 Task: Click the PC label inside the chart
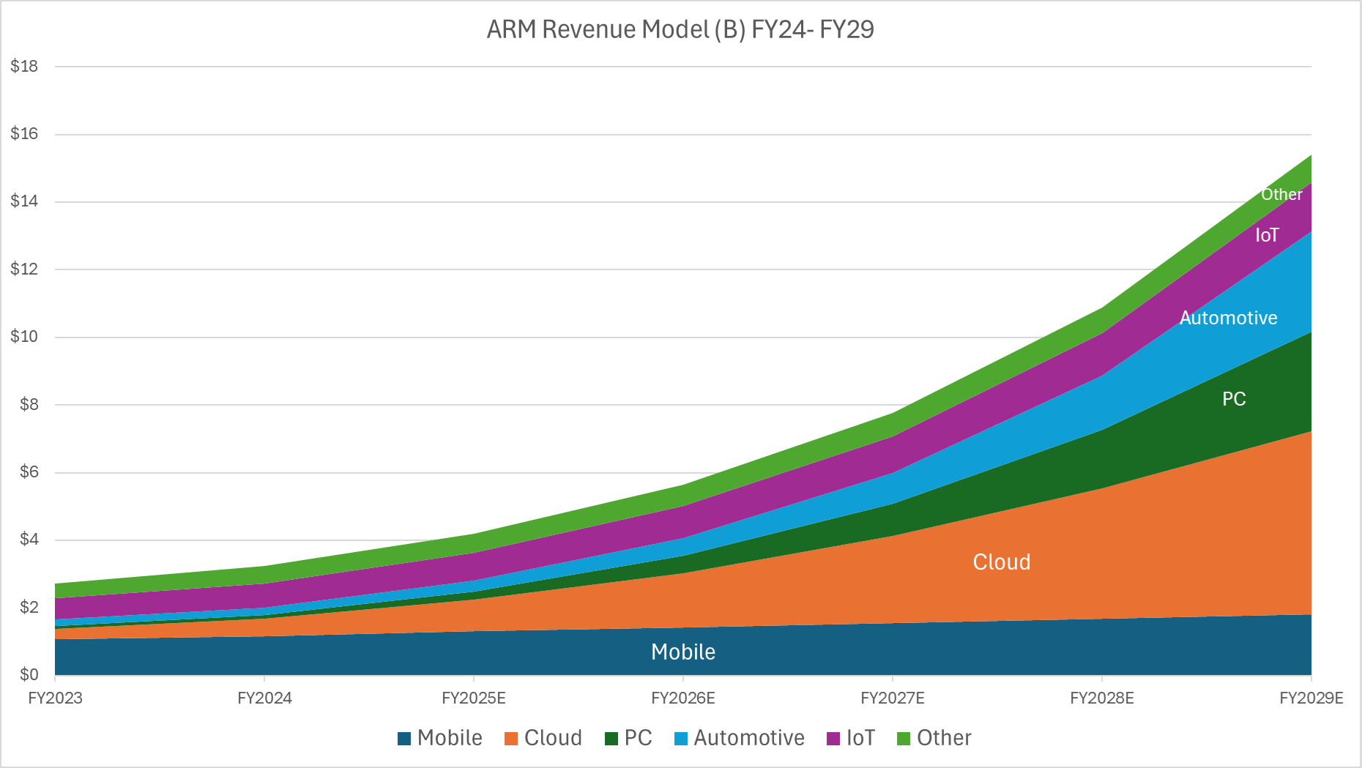(x=1232, y=399)
